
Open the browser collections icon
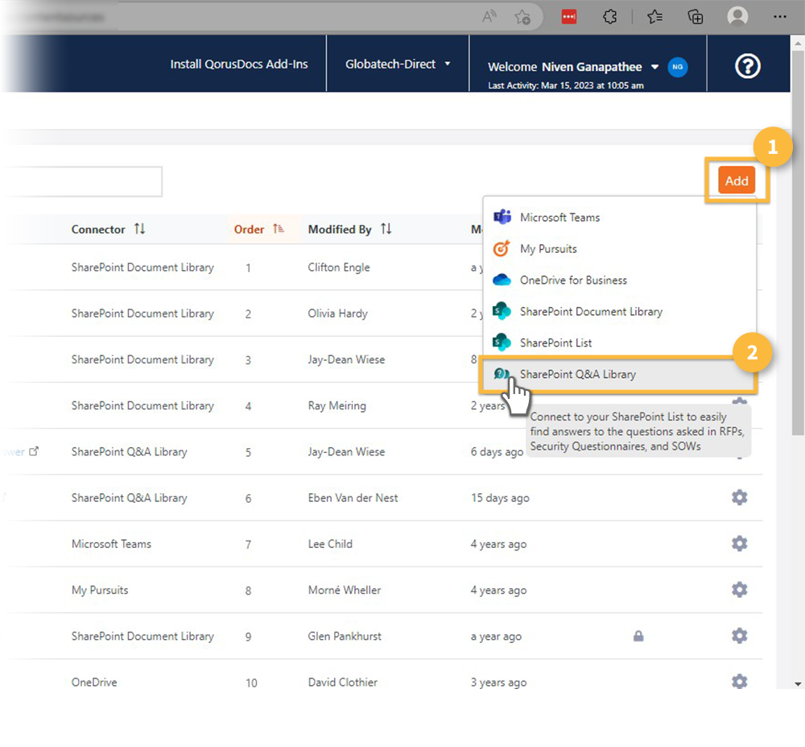[696, 17]
